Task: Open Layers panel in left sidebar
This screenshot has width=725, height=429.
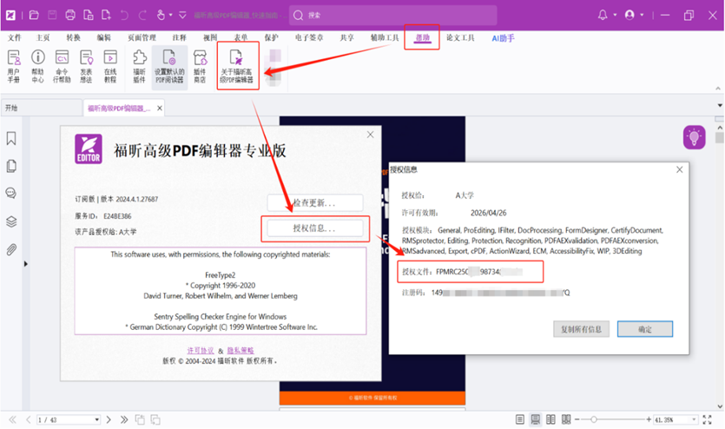Action: click(11, 222)
